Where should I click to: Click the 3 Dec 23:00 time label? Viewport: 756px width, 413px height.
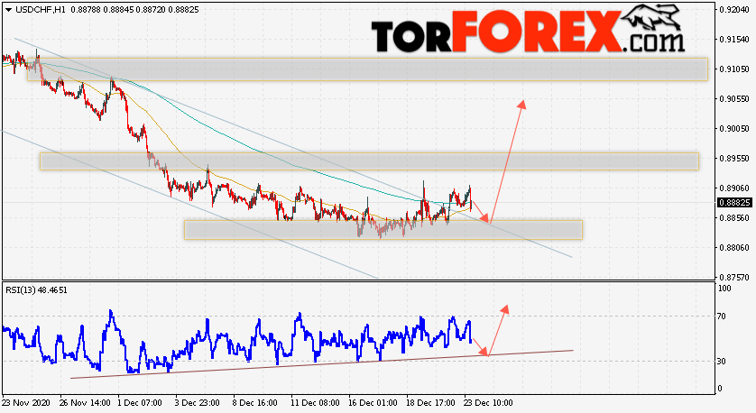198,403
